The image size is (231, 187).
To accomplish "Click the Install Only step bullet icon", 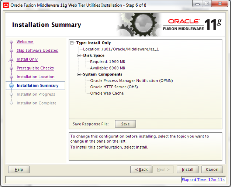I will (x=11, y=59).
